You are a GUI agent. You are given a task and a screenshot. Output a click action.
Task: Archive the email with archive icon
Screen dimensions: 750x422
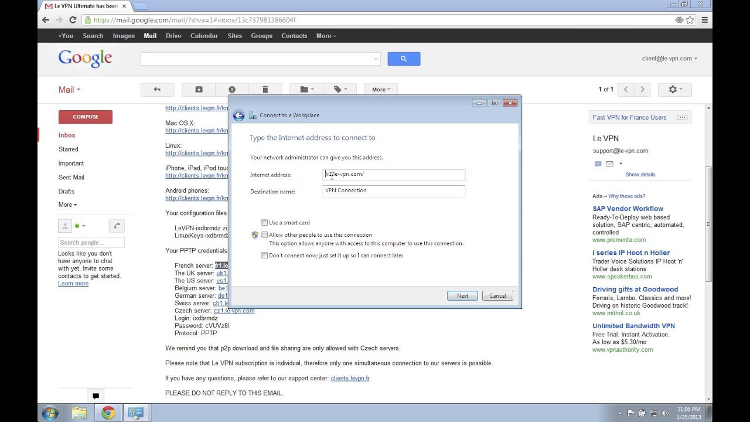pyautogui.click(x=199, y=90)
